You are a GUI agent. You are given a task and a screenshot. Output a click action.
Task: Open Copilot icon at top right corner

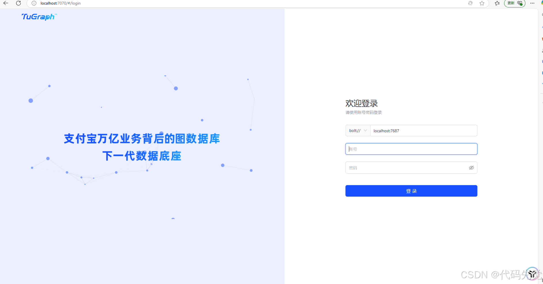pos(541,3)
